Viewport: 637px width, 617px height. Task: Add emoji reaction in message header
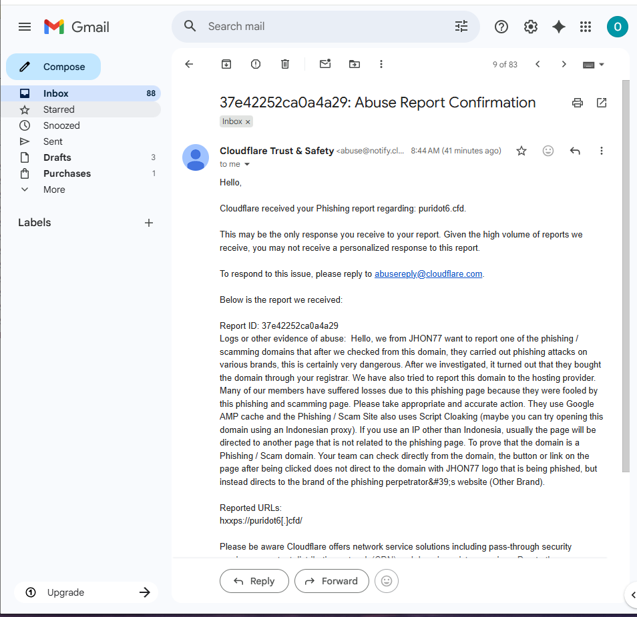click(548, 151)
